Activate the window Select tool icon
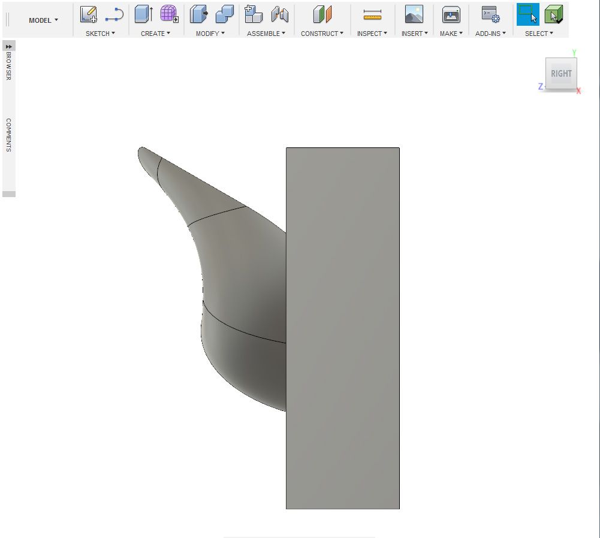 527,14
